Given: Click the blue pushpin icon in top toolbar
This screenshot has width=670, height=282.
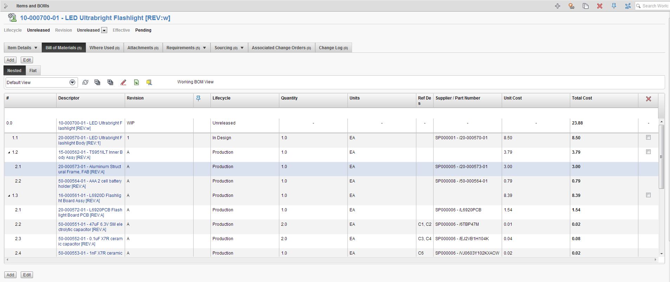Looking at the screenshot, I should point(614,6).
